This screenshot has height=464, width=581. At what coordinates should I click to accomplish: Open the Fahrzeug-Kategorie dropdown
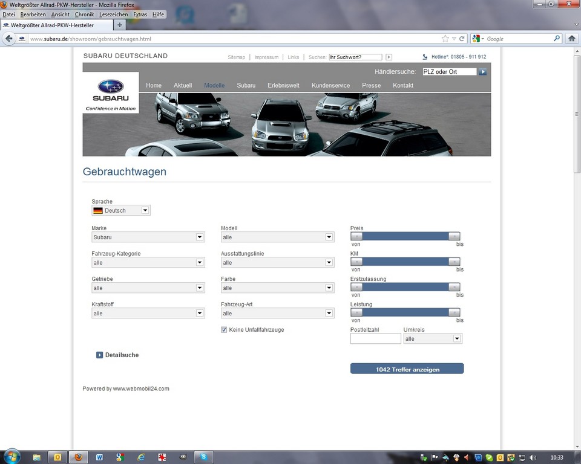pos(148,262)
